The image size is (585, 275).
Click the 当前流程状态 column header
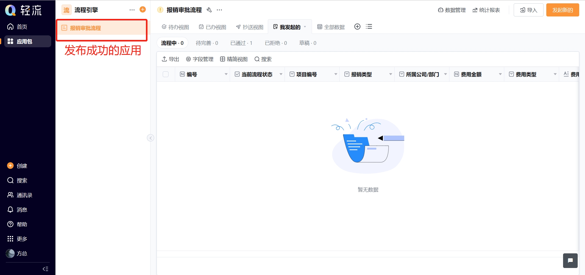tap(257, 74)
